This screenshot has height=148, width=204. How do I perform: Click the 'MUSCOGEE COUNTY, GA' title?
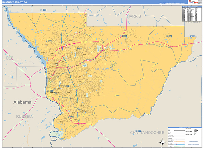click(x=15, y=2)
